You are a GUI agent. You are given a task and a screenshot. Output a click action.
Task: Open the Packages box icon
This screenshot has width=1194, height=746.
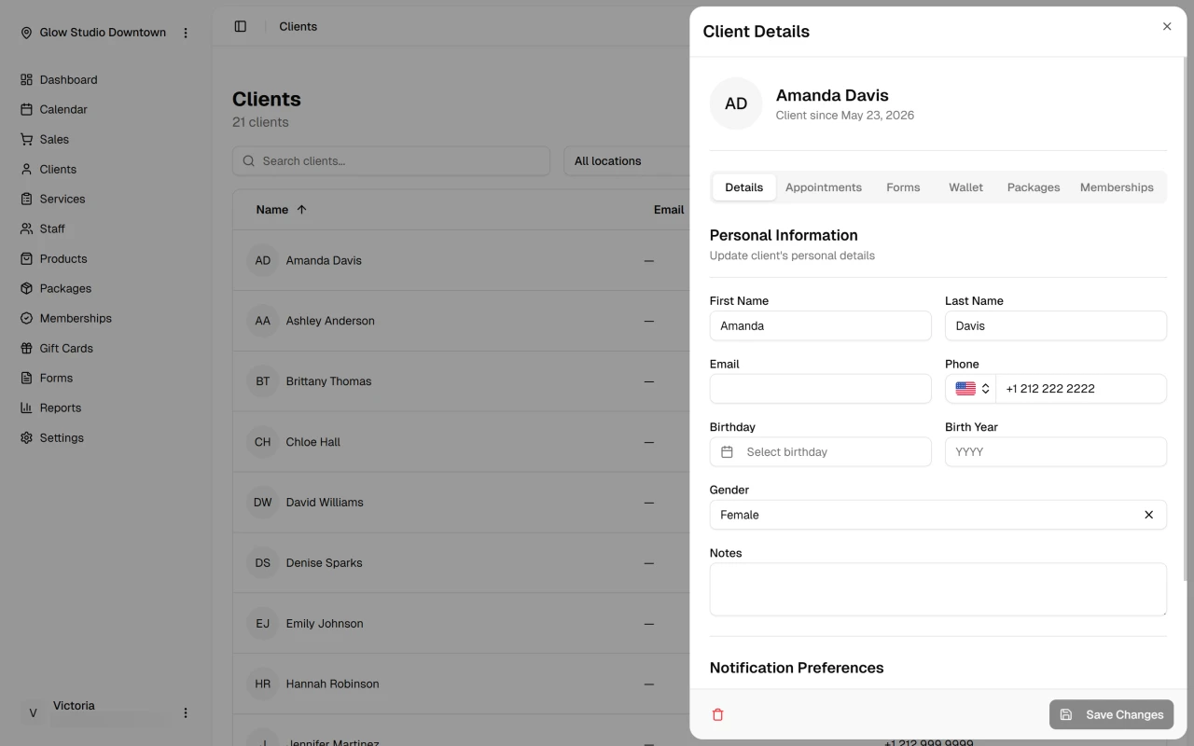(x=26, y=289)
